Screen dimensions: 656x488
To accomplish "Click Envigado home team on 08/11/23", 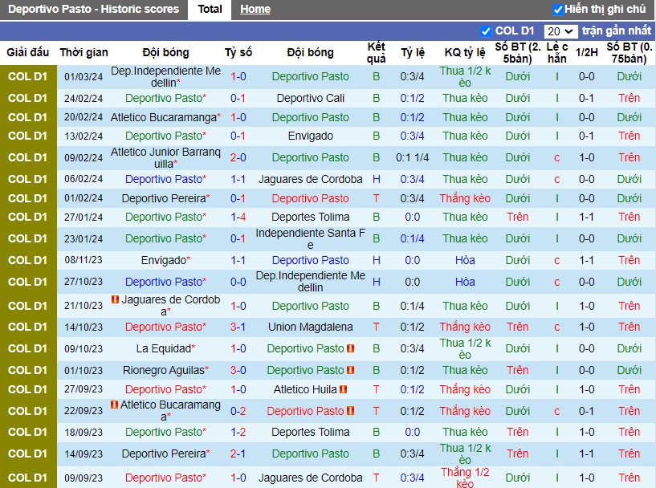I will click(x=165, y=260).
